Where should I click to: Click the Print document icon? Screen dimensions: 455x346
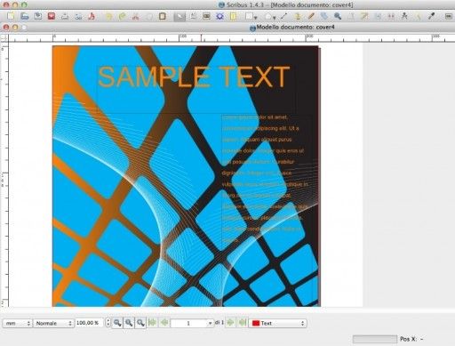(65, 16)
